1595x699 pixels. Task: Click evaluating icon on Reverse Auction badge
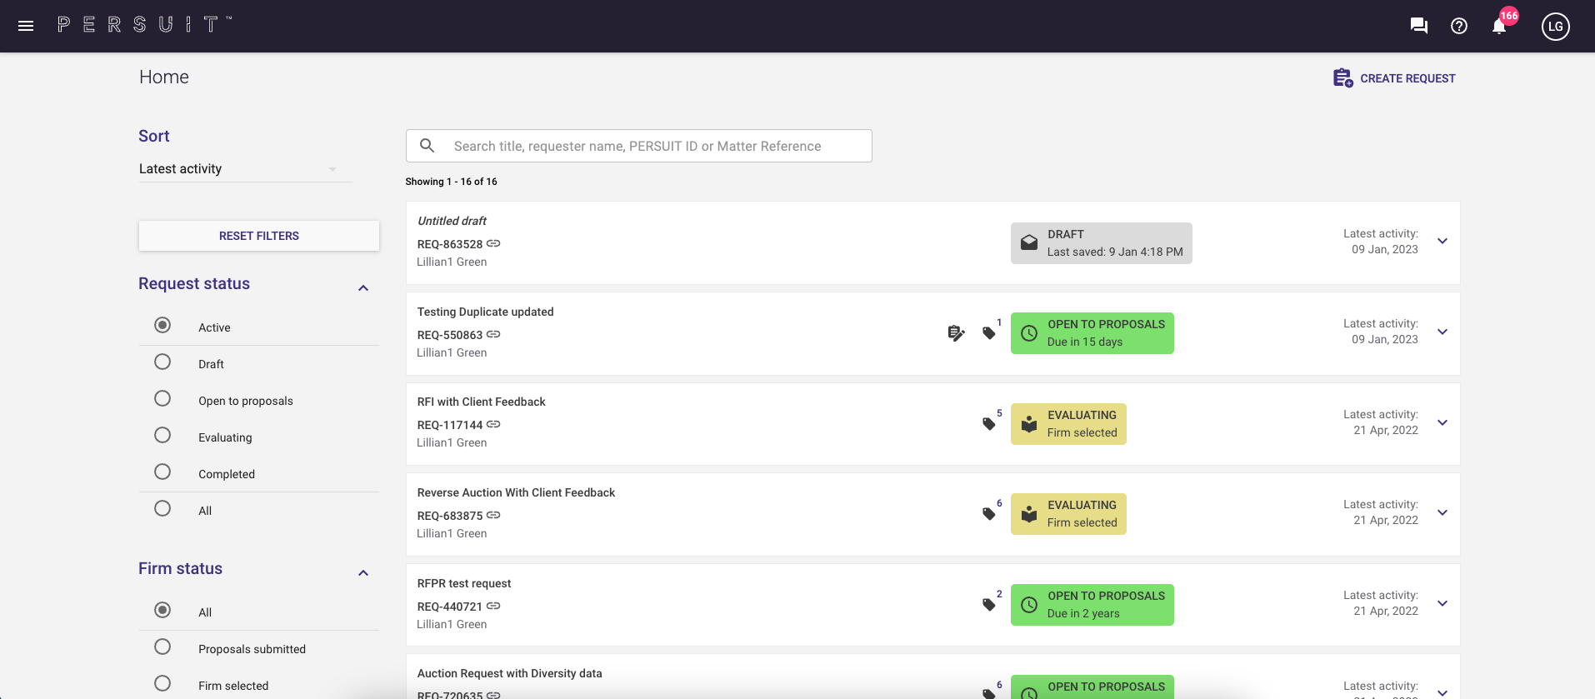(1029, 514)
